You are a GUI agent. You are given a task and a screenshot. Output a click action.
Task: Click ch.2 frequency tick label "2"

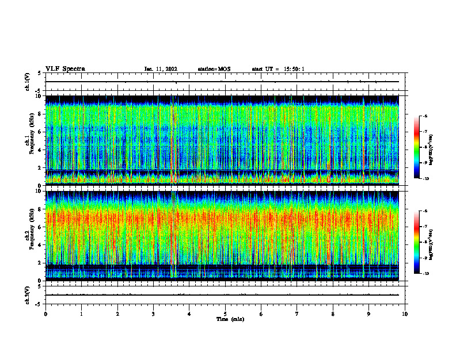(x=40, y=263)
